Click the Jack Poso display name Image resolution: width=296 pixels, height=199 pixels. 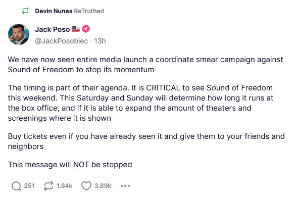(x=53, y=29)
